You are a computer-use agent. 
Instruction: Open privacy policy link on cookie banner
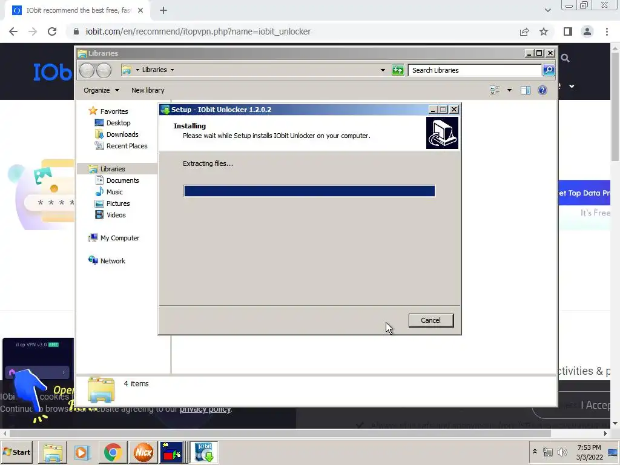pos(205,409)
